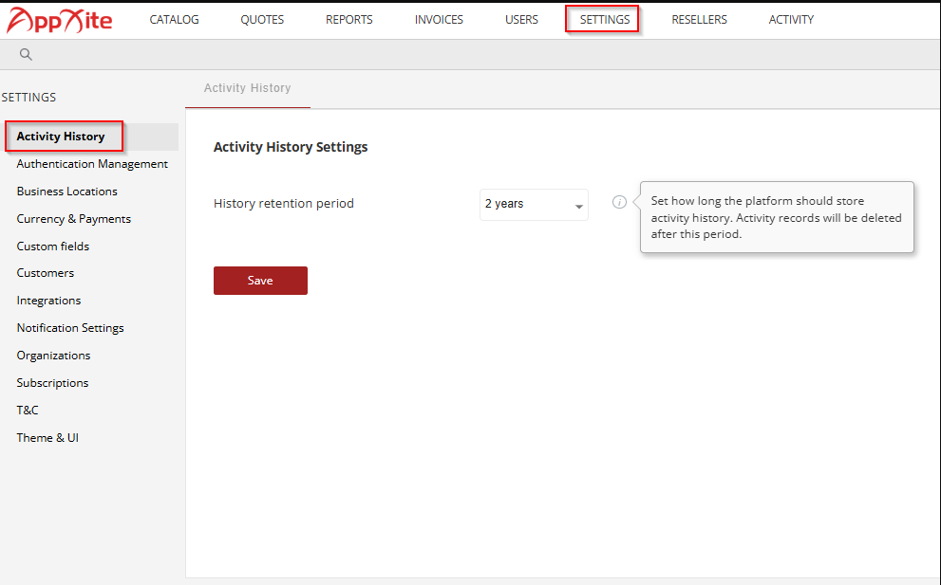Open the Quotes menu
This screenshot has width=941, height=585.
pyautogui.click(x=262, y=20)
